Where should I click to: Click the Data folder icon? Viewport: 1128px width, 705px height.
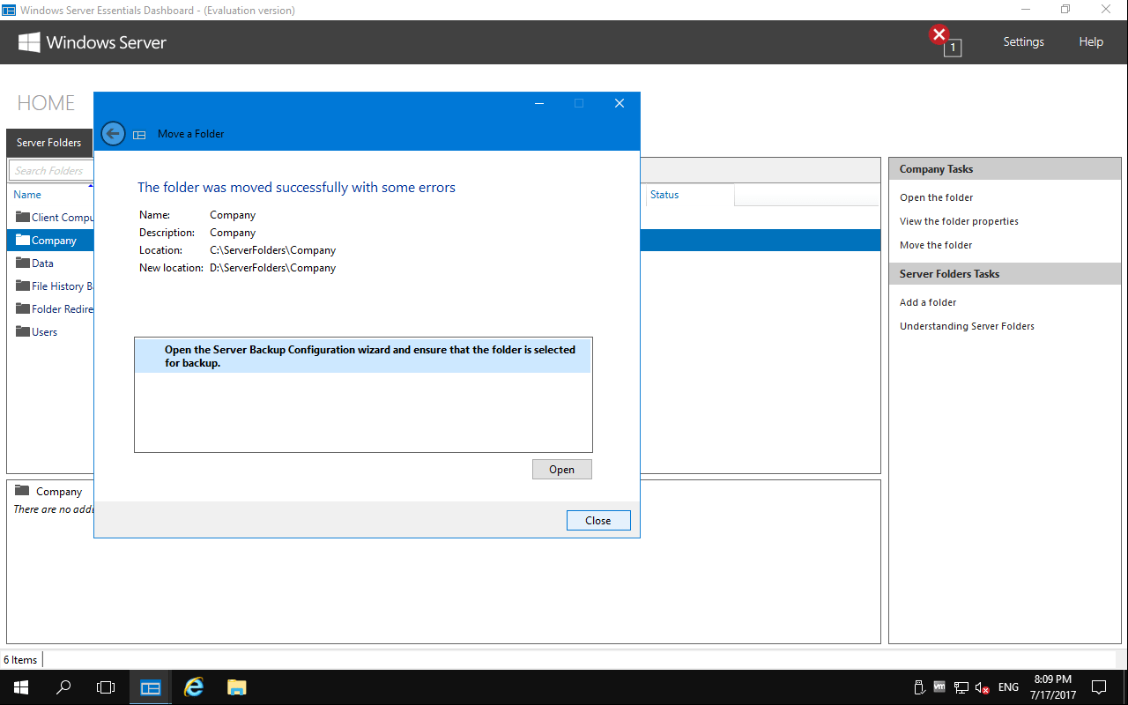click(22, 263)
